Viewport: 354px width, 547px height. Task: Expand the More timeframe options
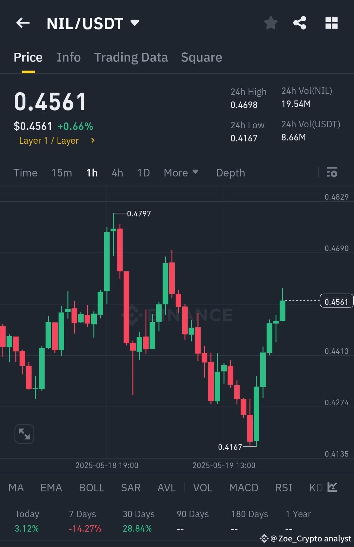181,173
